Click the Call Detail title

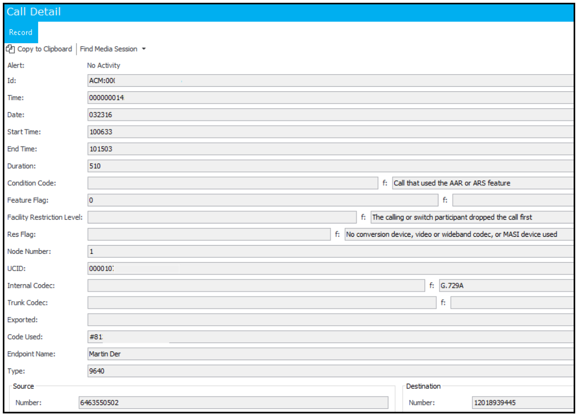34,12
